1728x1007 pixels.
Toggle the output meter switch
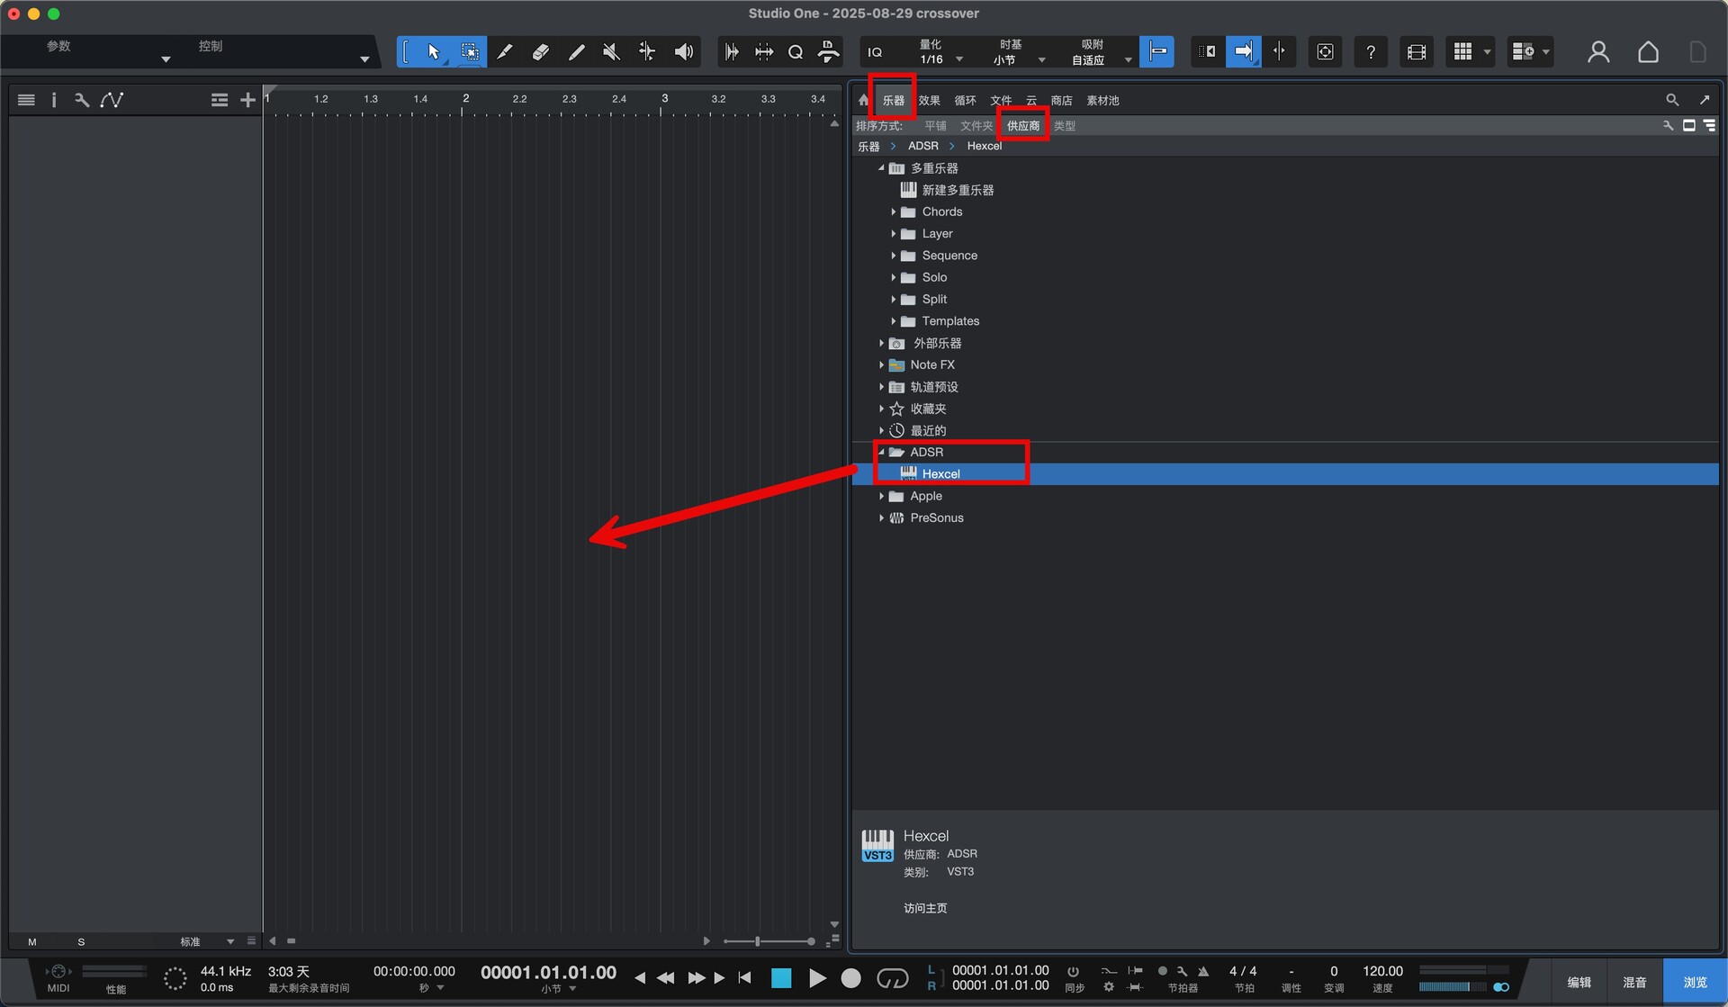pyautogui.click(x=1500, y=987)
